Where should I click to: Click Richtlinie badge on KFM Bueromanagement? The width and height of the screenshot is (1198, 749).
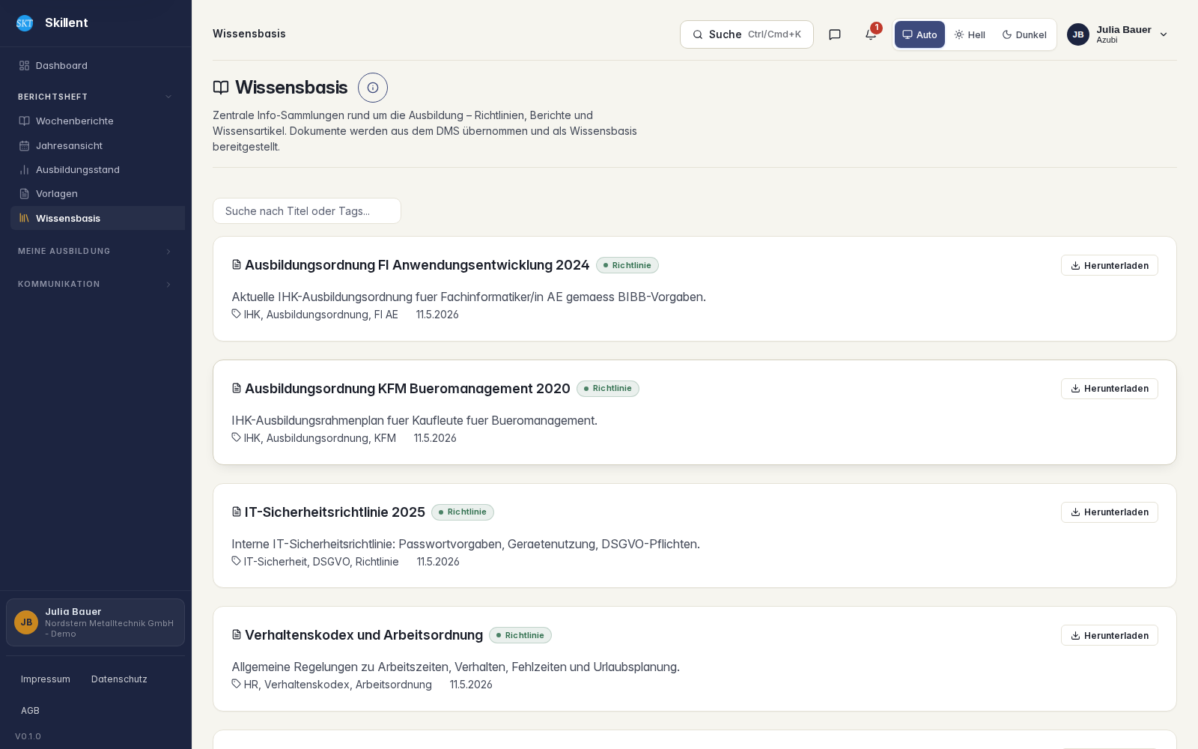(608, 389)
